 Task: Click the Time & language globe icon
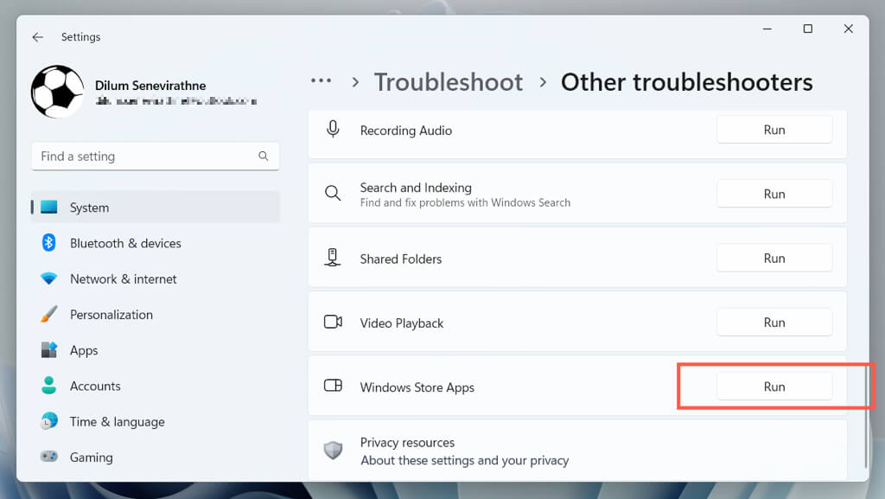click(49, 421)
